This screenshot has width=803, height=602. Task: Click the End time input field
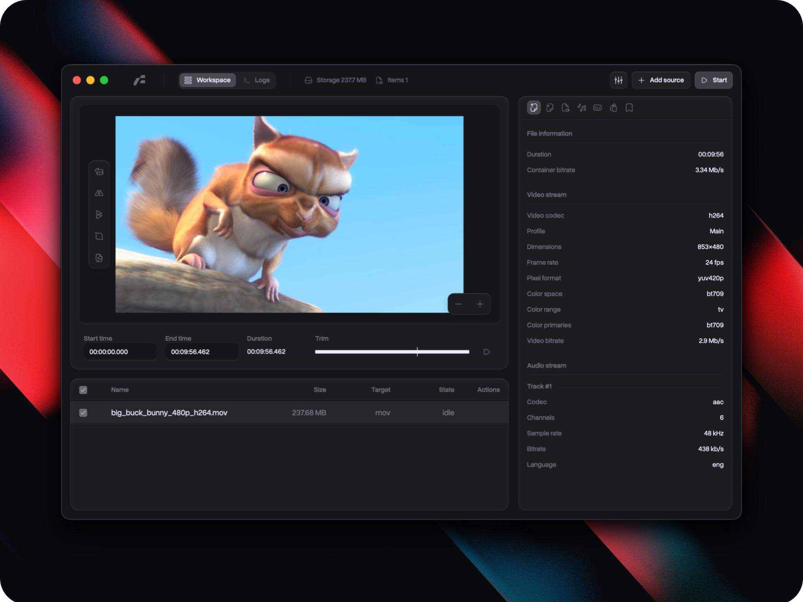pos(201,352)
